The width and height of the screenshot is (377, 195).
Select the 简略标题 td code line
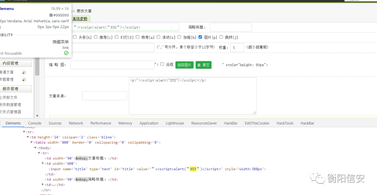[x=81, y=179]
